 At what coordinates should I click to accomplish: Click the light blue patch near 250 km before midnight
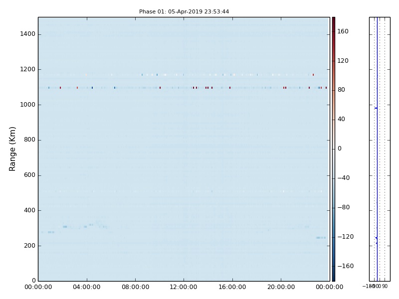(x=321, y=238)
